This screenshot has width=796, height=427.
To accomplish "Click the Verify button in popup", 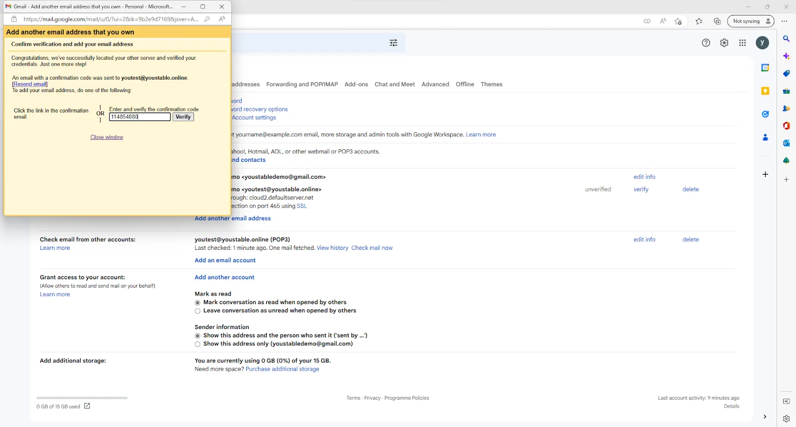I will point(183,117).
